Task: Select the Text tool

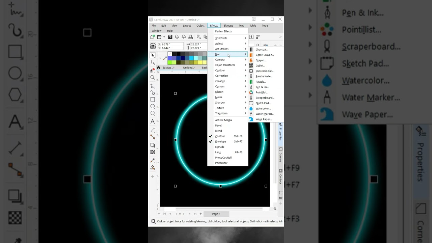Action: tap(153, 122)
